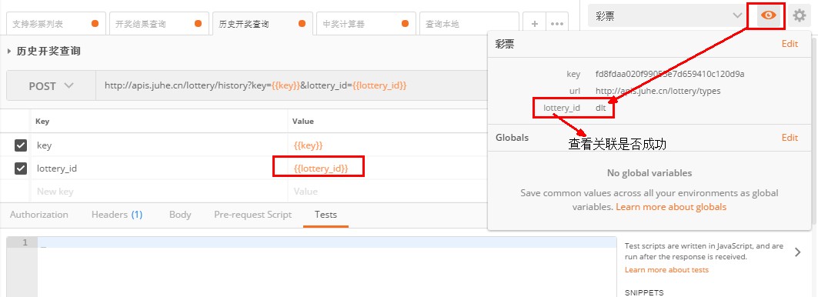The width and height of the screenshot is (818, 297).
Task: Click the SNIPPETS heading
Action: [x=644, y=293]
